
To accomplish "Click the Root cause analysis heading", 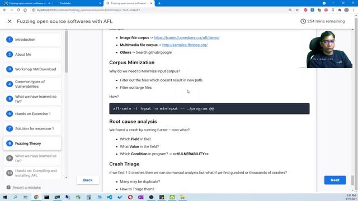I will point(133,122).
